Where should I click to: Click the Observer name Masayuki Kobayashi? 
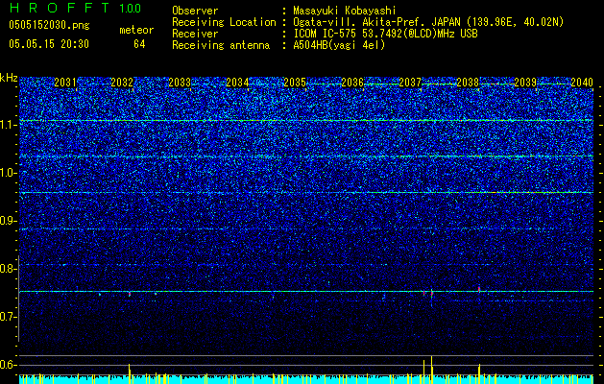(x=345, y=11)
